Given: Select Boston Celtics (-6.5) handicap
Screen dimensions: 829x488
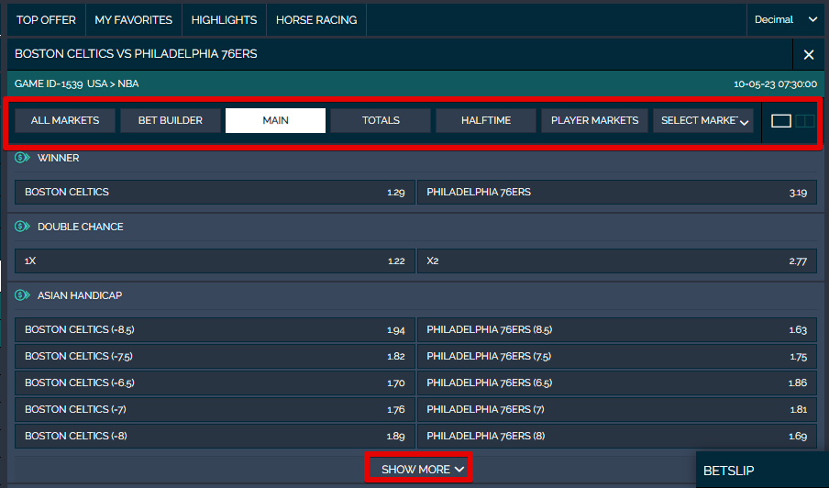Looking at the screenshot, I should [x=215, y=383].
